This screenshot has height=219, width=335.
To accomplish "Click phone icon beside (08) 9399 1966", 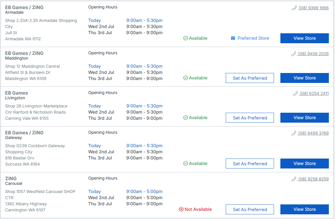I will (x=294, y=8).
